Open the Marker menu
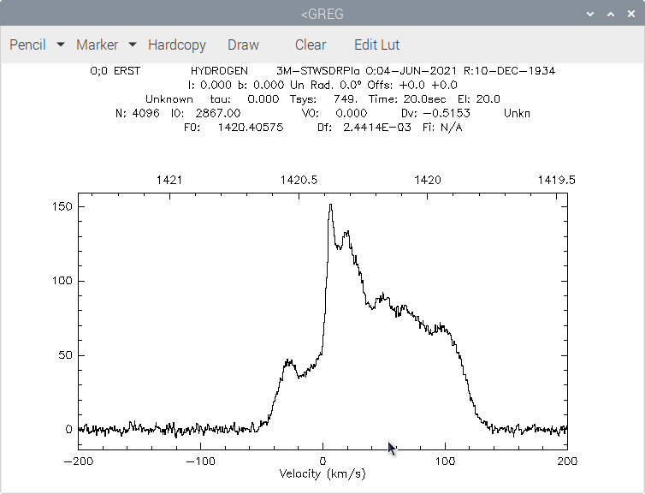 (x=97, y=45)
